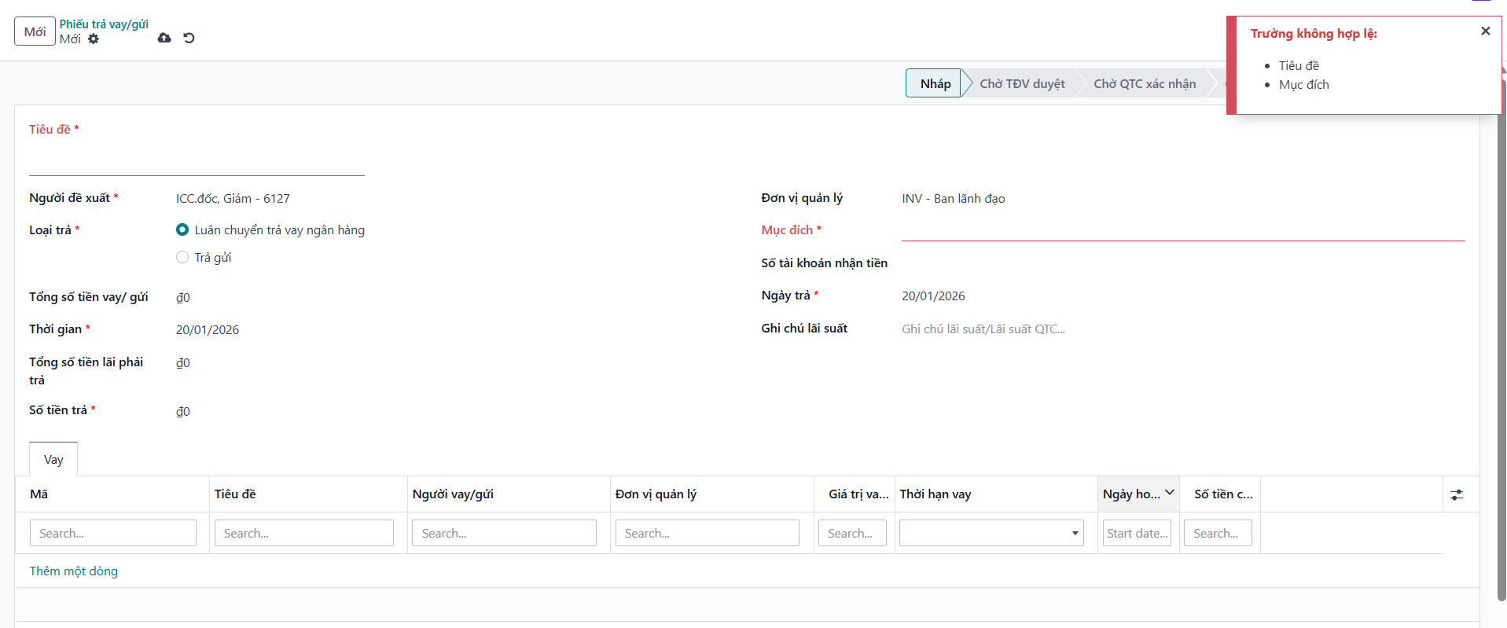This screenshot has height=628, width=1507.
Task: Discard changes with the undo arrow icon
Action: coord(189,38)
